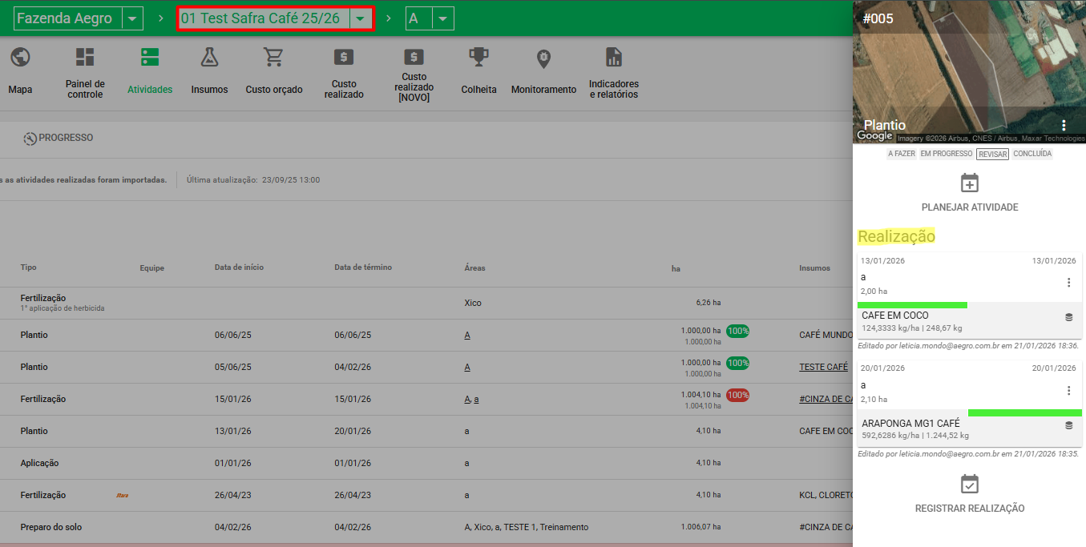Open the Monitoramento pin icon
Image resolution: width=1086 pixels, height=547 pixels.
[543, 58]
